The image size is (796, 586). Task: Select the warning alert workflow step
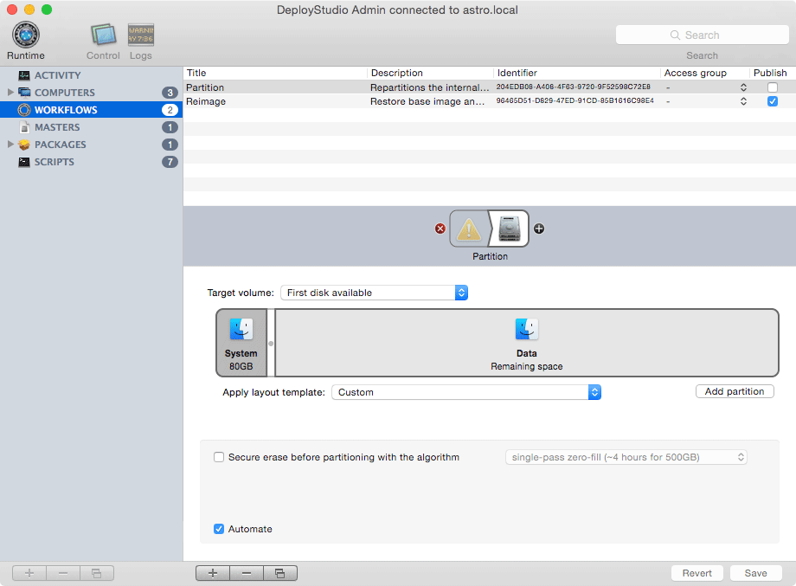pyautogui.click(x=469, y=229)
